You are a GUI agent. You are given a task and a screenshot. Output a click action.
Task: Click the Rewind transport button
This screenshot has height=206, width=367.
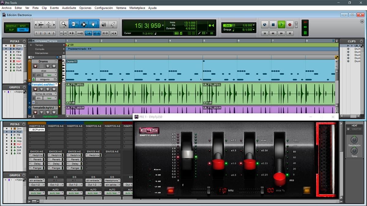273,33
